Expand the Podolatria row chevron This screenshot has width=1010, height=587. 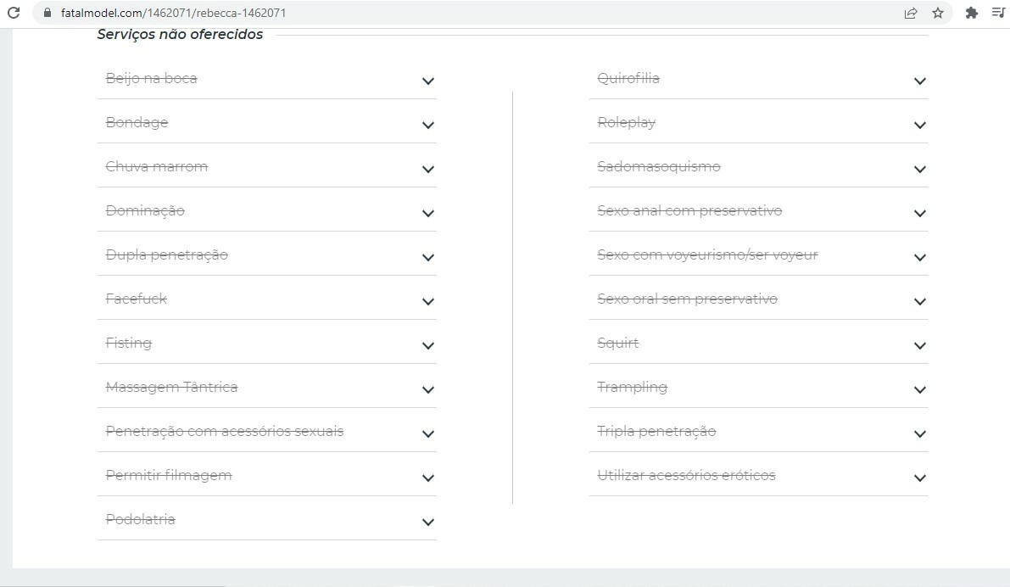point(427,522)
